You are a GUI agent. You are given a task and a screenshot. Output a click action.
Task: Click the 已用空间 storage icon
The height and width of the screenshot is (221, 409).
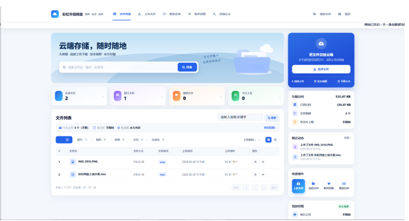click(295, 105)
